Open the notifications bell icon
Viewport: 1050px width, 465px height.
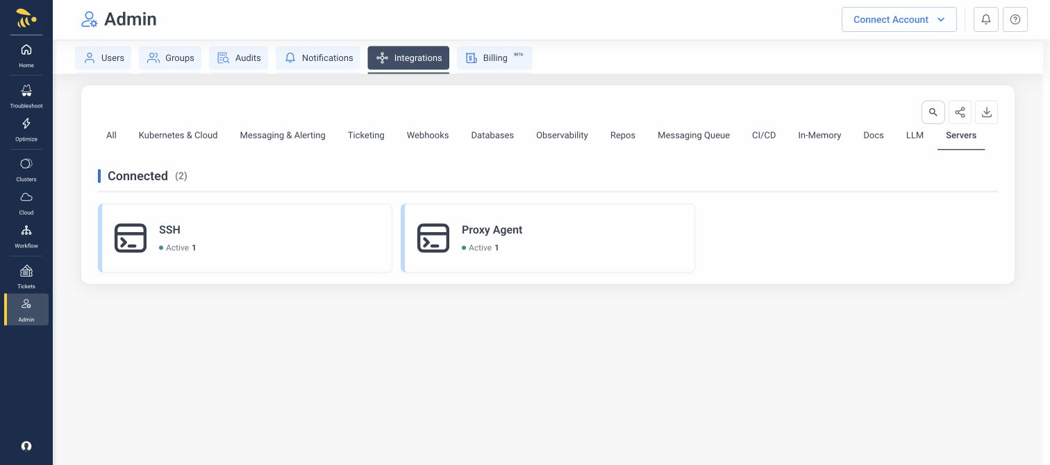coord(986,19)
